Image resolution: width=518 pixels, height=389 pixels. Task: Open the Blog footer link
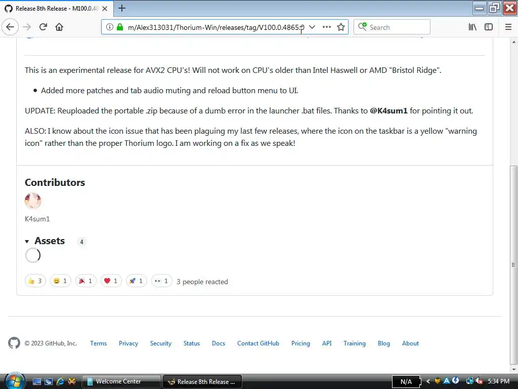pyautogui.click(x=384, y=343)
